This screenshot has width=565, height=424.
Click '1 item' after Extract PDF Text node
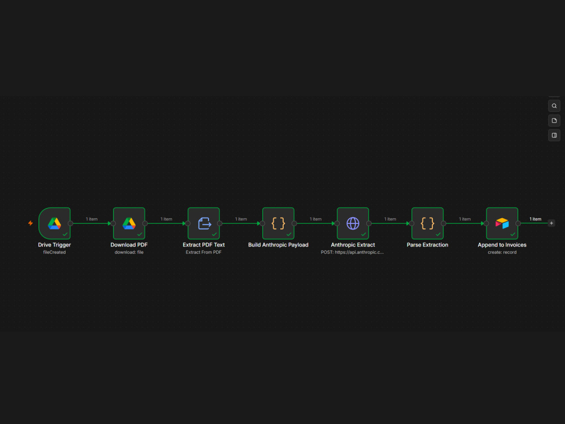pos(241,219)
